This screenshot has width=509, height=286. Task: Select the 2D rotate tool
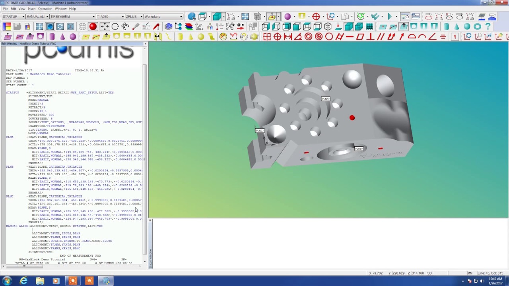[115, 27]
